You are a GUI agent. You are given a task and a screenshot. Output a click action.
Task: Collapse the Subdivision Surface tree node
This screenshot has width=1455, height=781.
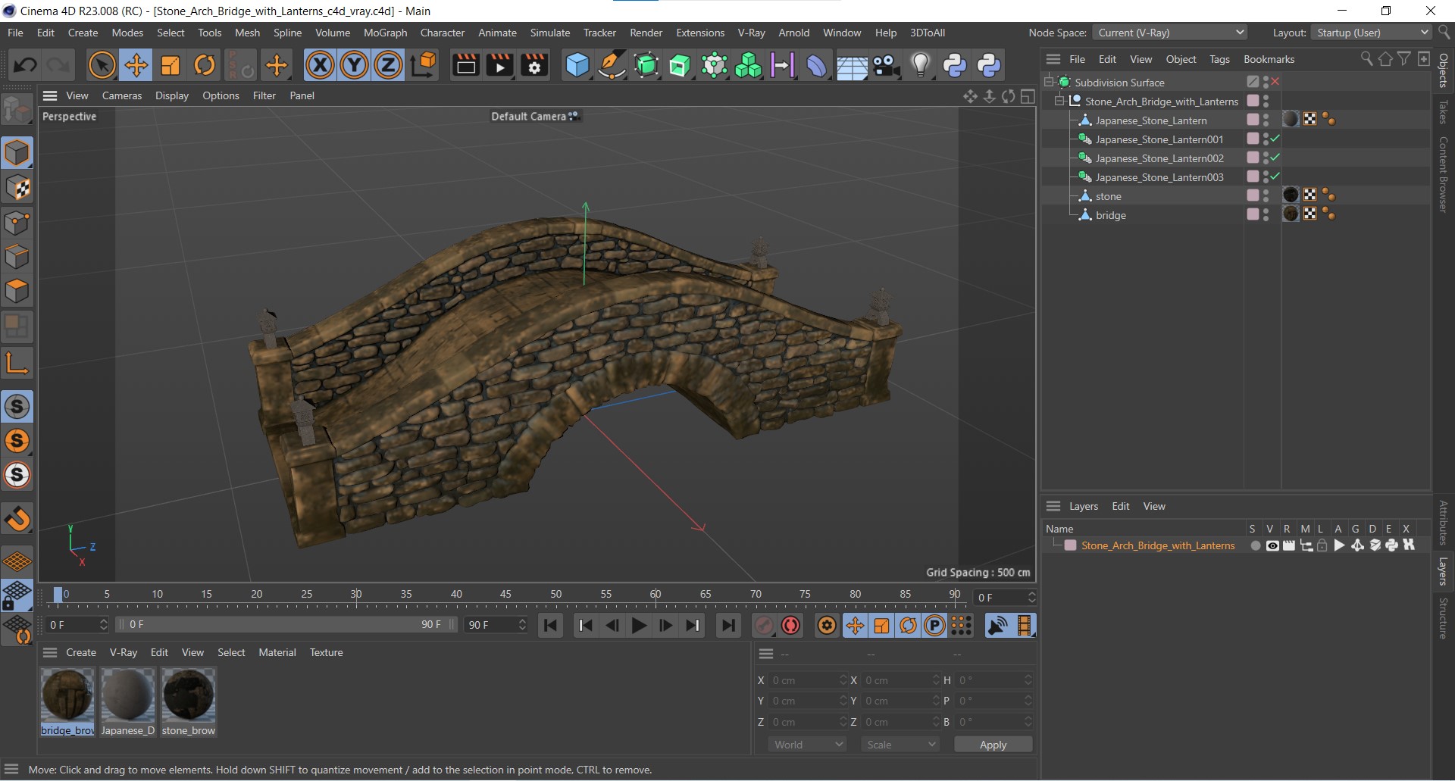point(1050,82)
